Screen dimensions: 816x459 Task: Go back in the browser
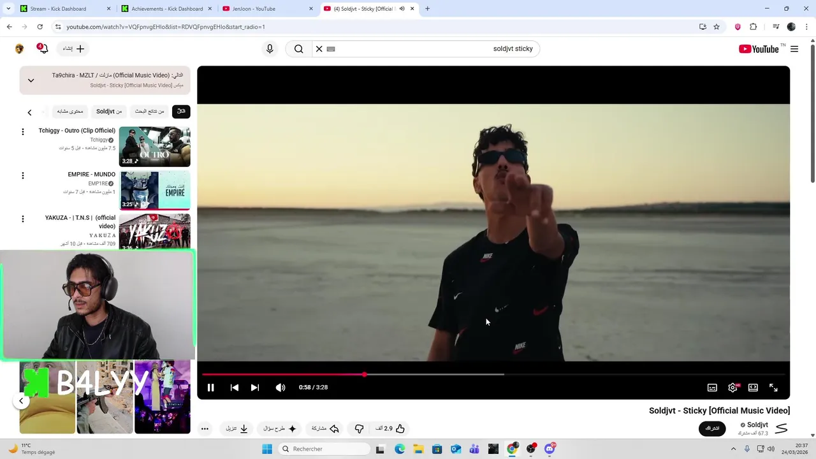[x=9, y=27]
